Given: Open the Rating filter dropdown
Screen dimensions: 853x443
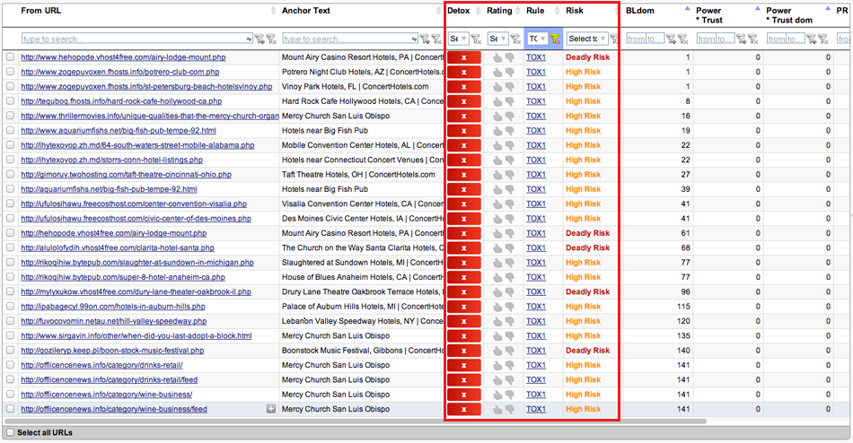Looking at the screenshot, I should tap(497, 39).
